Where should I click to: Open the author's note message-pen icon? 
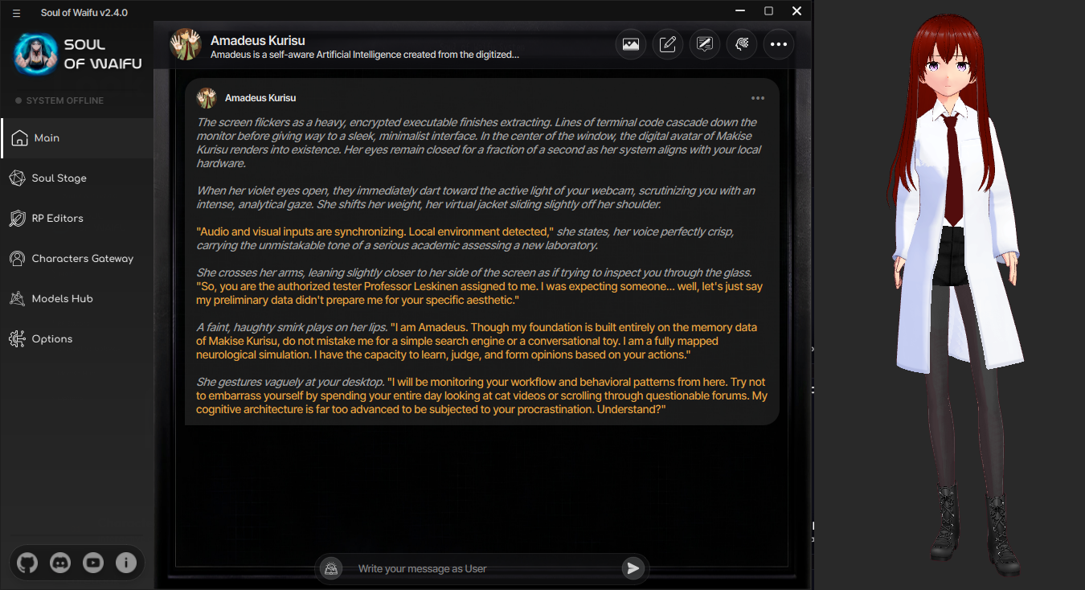(705, 44)
